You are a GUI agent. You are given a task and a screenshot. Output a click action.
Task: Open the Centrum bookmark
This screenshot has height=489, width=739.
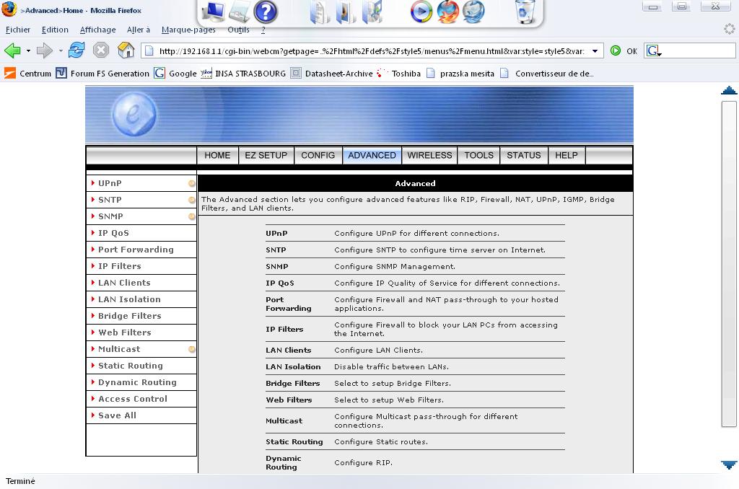pyautogui.click(x=28, y=74)
